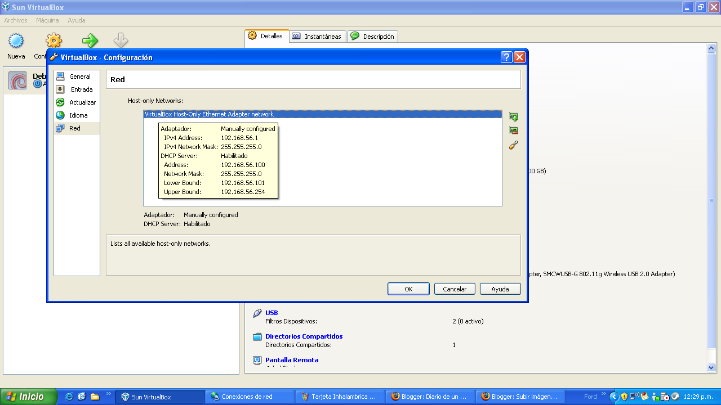This screenshot has width=721, height=405.
Task: Select the Red settings category
Action: (x=77, y=128)
